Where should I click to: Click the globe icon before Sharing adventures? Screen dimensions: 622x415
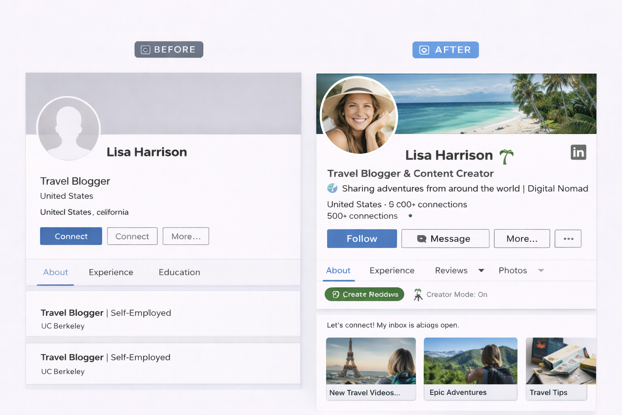point(332,188)
